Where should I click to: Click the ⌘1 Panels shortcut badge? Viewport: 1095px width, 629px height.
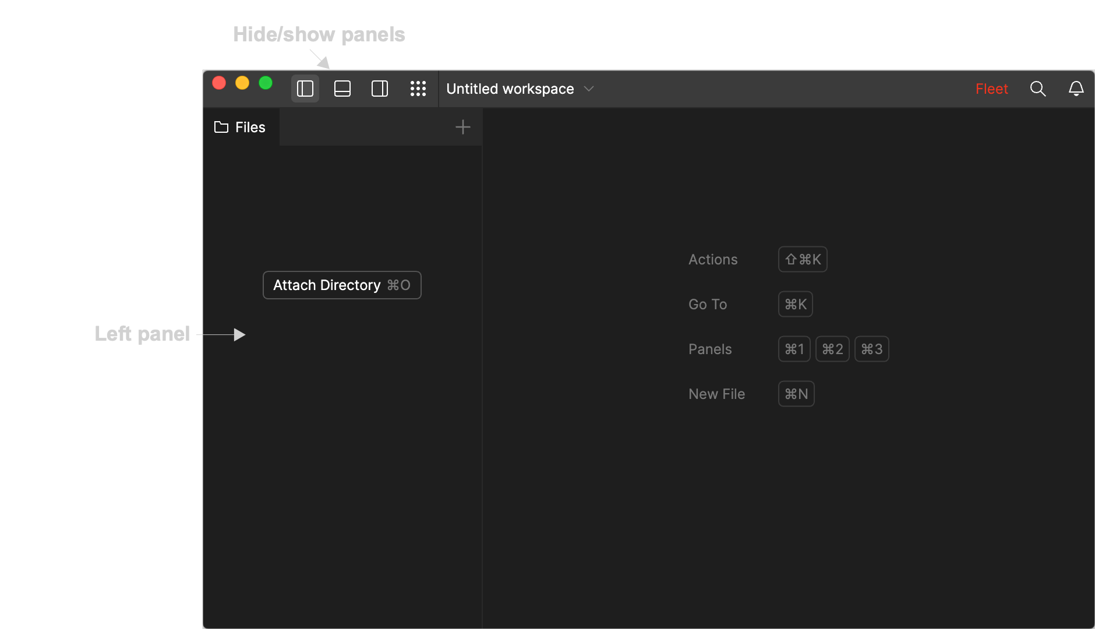(x=793, y=349)
